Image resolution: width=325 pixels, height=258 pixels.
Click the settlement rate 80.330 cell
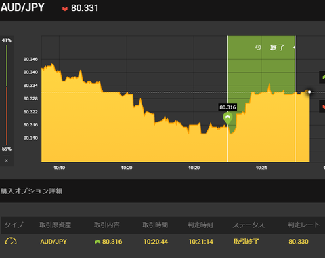(x=299, y=242)
